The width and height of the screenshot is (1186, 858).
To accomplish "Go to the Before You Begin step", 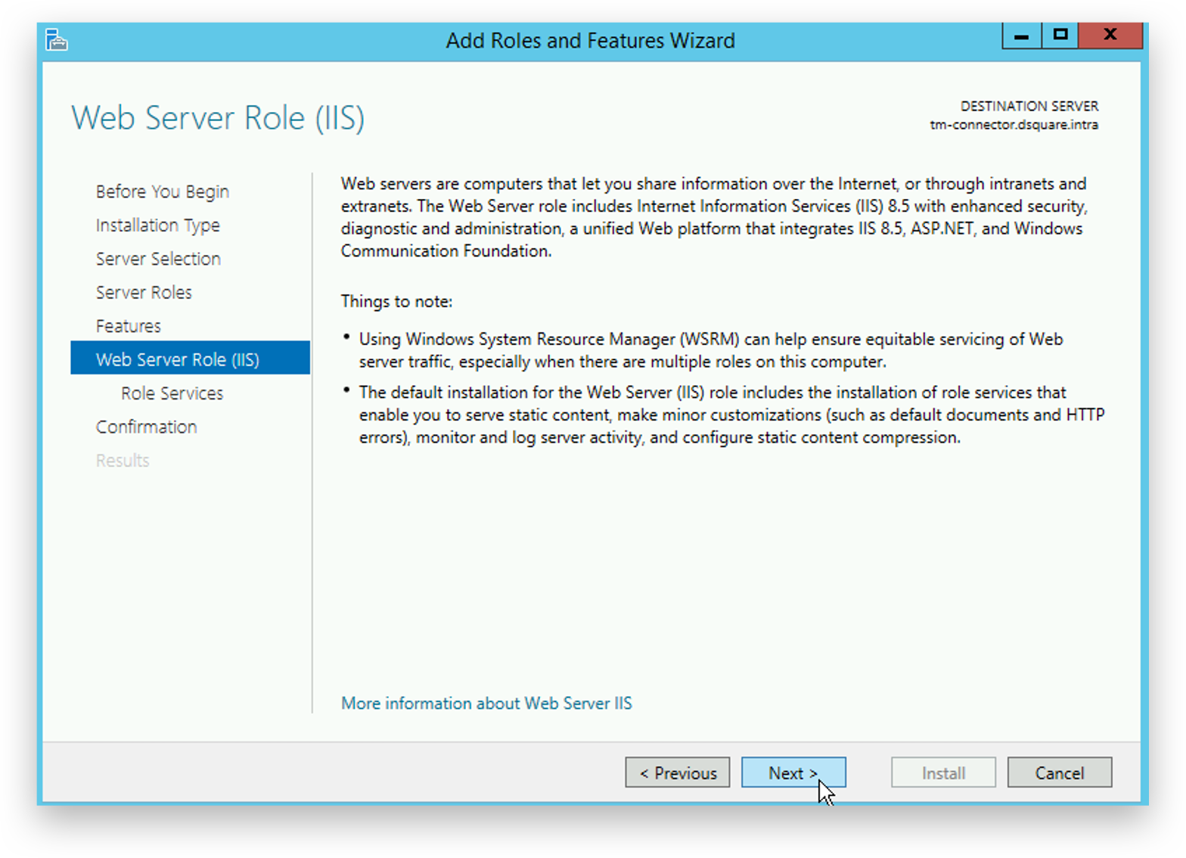I will [x=162, y=191].
